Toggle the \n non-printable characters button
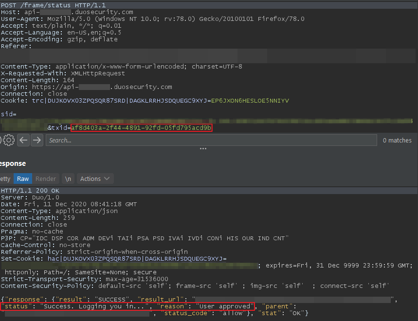Viewport: 418px width, 321px height. coord(68,179)
